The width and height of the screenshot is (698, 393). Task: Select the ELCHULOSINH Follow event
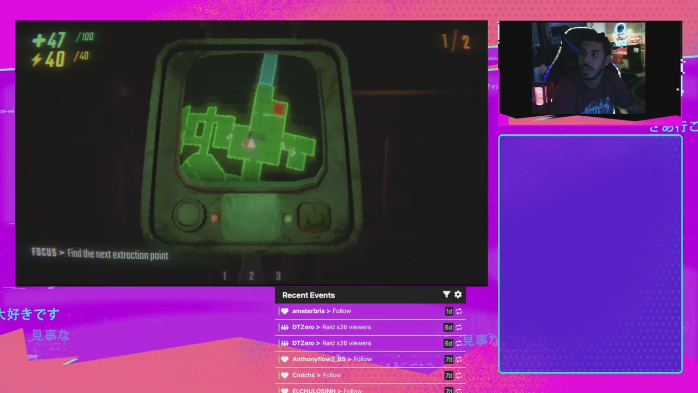point(370,389)
